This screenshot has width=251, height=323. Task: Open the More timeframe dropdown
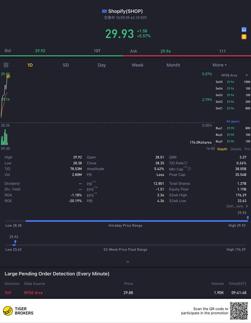click(x=220, y=65)
